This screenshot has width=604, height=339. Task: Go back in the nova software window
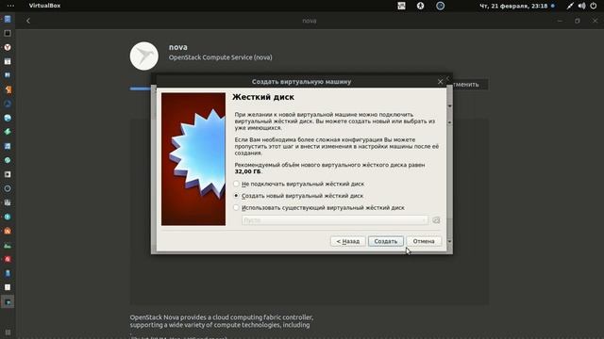[28, 21]
